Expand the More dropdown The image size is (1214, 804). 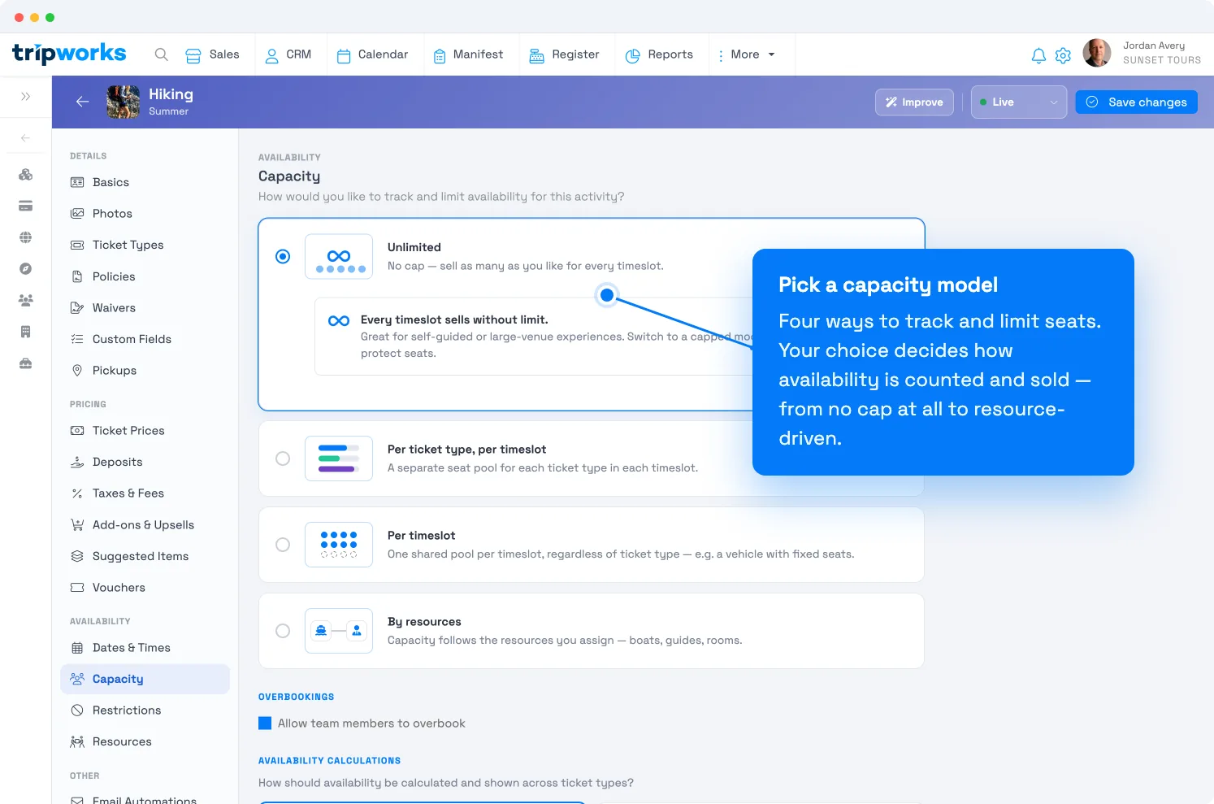[746, 54]
